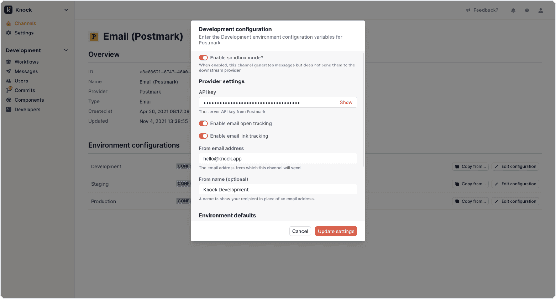Open Copy from menu for Production
Screen dimensions: 556x299
470,201
